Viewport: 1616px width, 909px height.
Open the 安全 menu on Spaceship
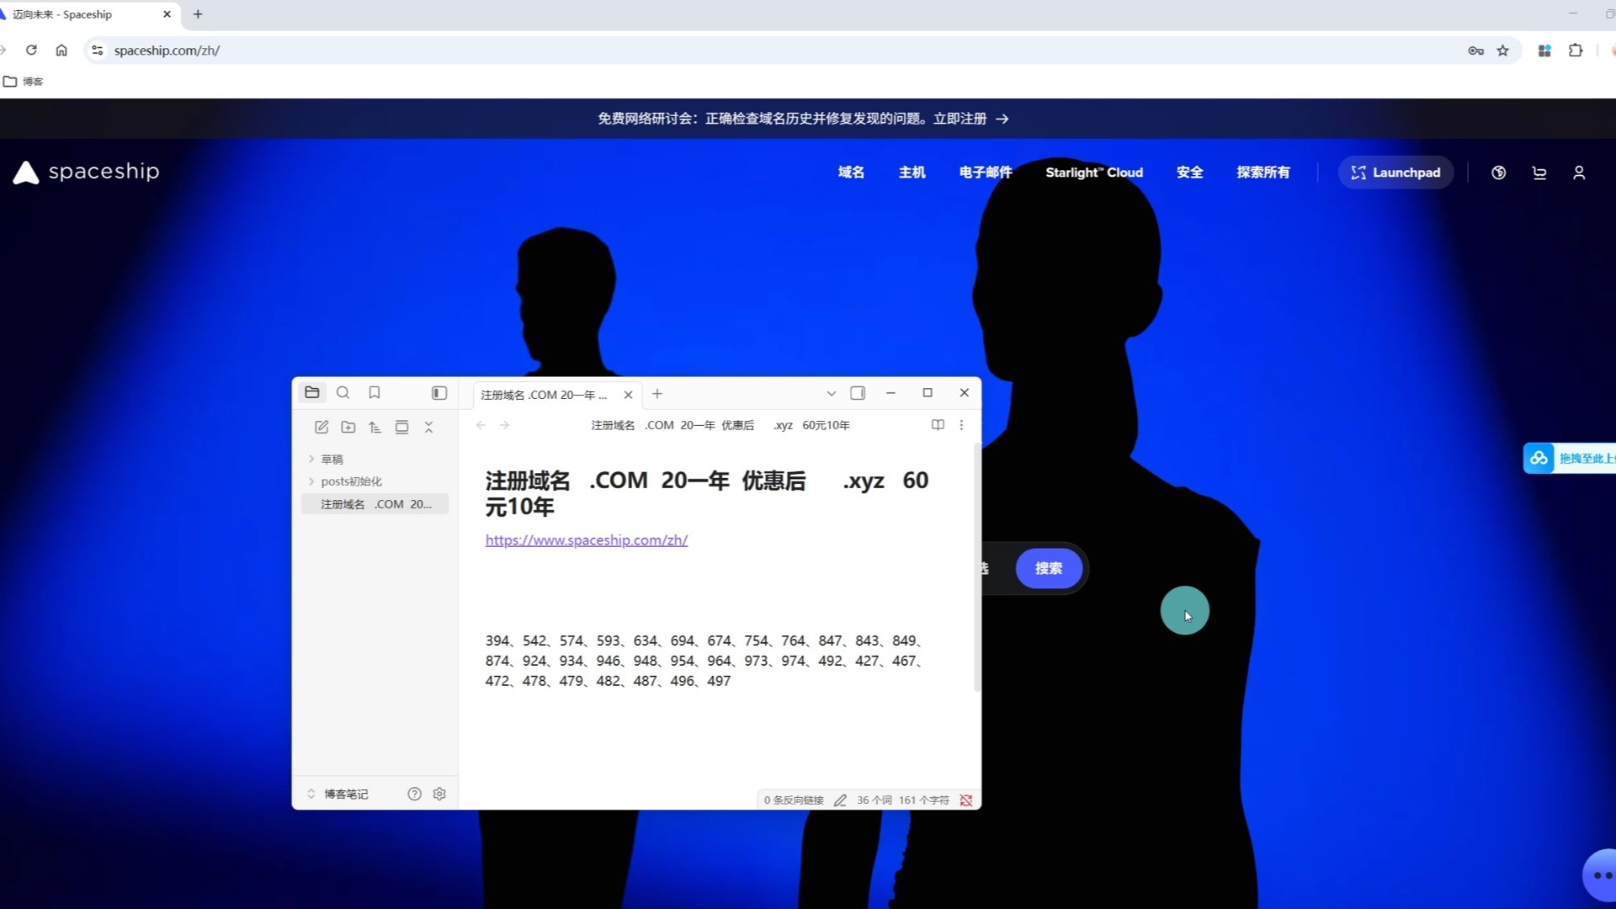point(1189,173)
